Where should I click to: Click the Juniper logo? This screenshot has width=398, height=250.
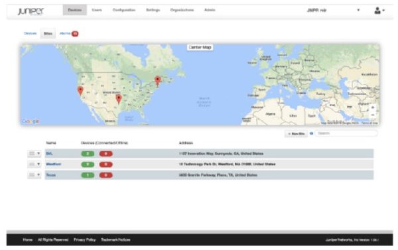tap(31, 11)
